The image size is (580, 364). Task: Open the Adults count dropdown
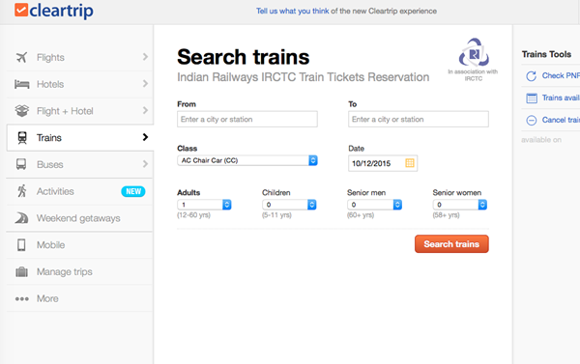coord(204,205)
